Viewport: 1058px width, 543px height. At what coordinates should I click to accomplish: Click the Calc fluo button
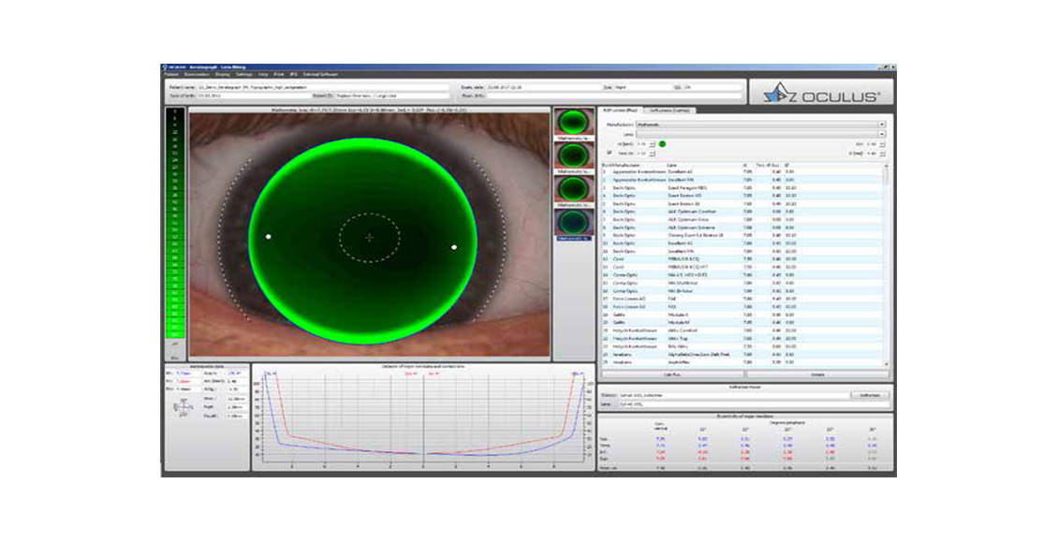click(673, 374)
